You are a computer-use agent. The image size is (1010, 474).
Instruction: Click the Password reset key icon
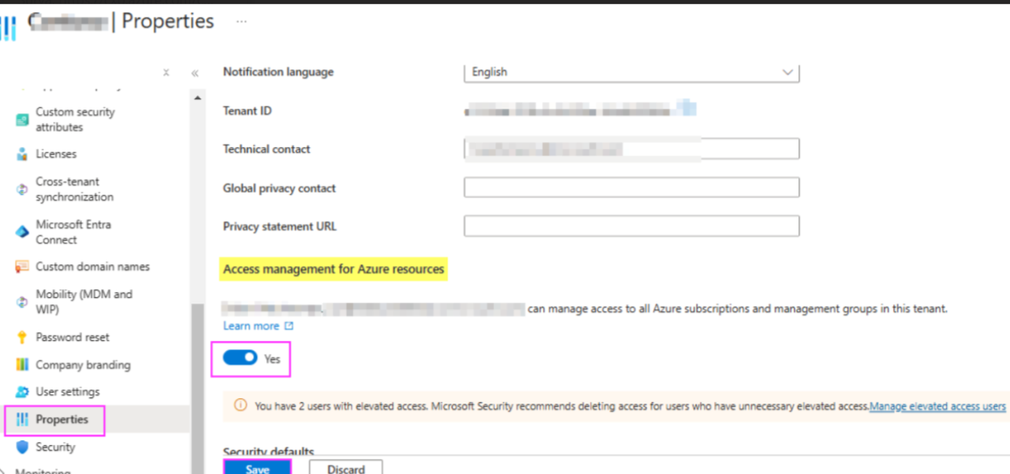[x=22, y=337]
